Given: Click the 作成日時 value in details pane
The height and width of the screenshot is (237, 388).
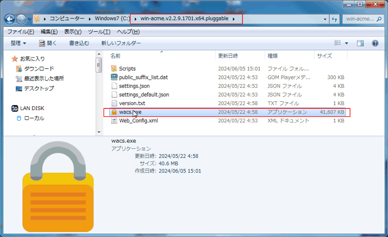Looking at the screenshot, I should [180, 171].
